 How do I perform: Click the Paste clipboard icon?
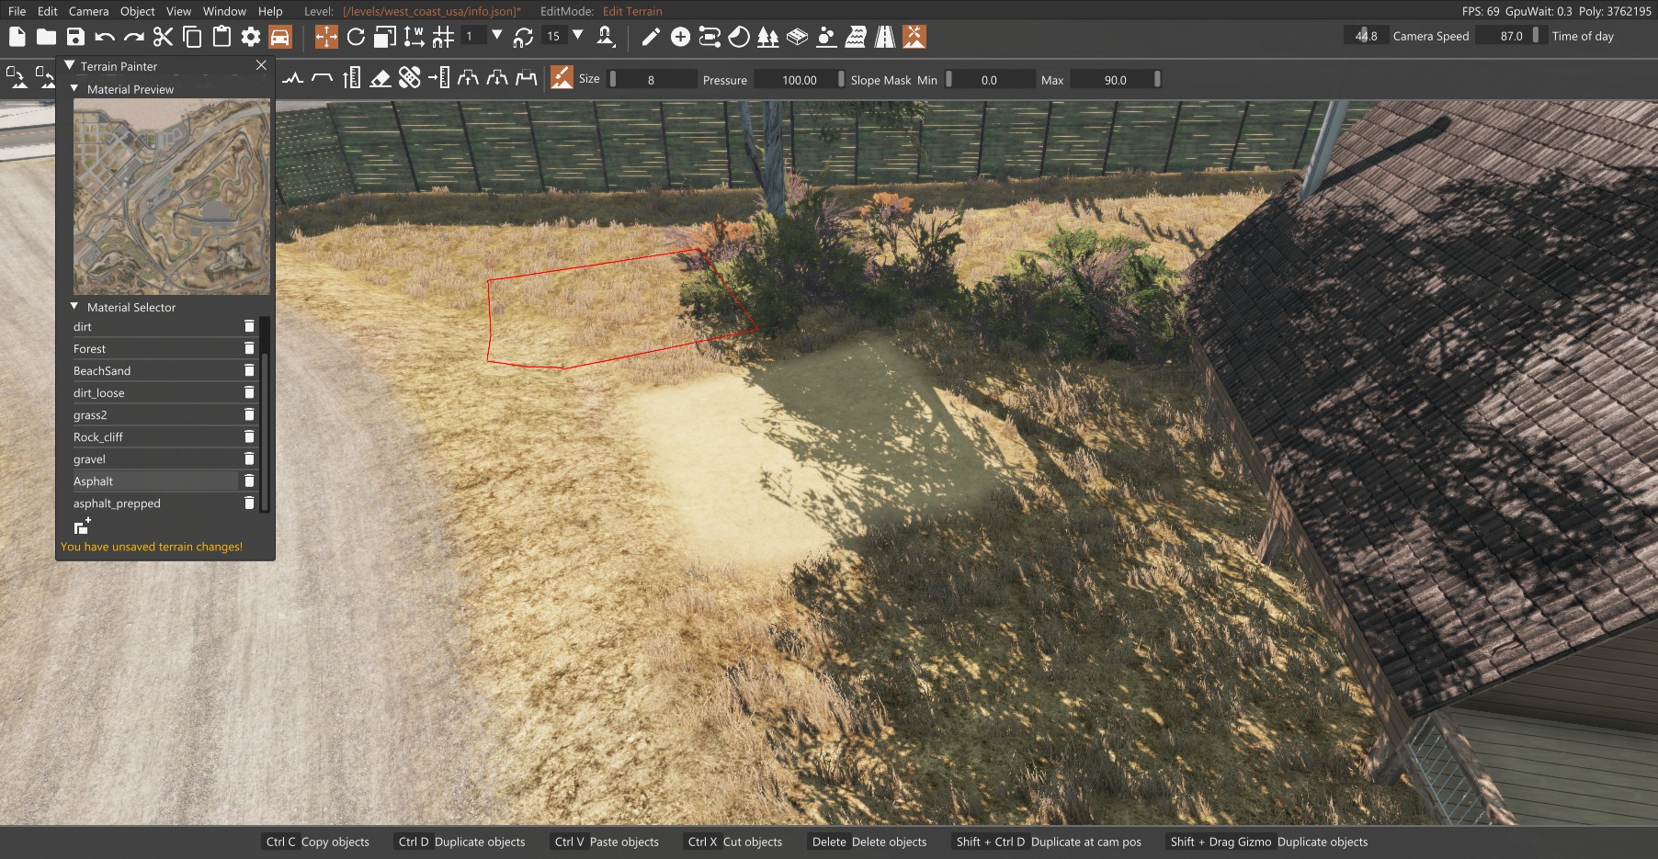click(221, 37)
